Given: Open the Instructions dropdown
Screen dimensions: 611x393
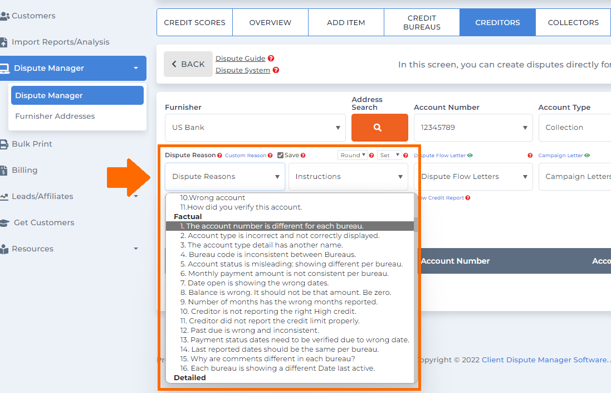Looking at the screenshot, I should coord(348,176).
